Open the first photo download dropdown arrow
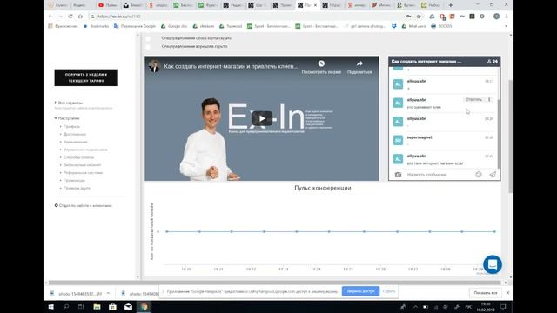This screenshot has height=313, width=557. tap(108, 294)
